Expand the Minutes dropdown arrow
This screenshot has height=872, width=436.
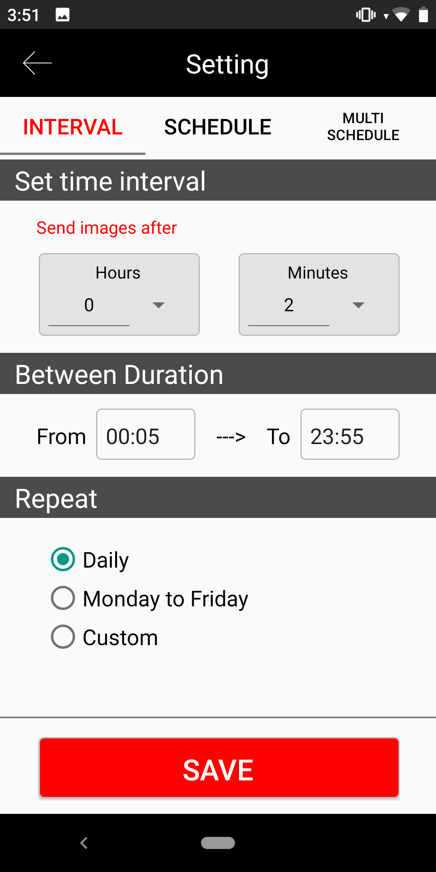[x=358, y=305]
